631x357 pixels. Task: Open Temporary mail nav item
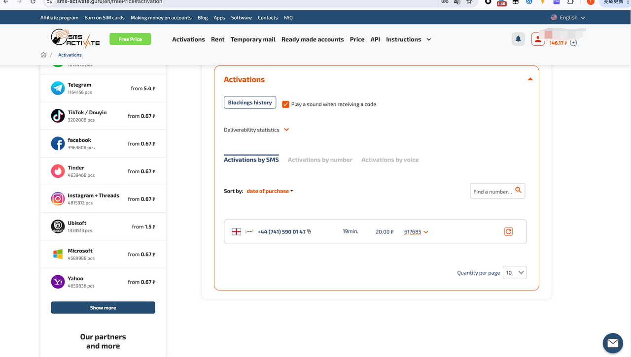(253, 39)
